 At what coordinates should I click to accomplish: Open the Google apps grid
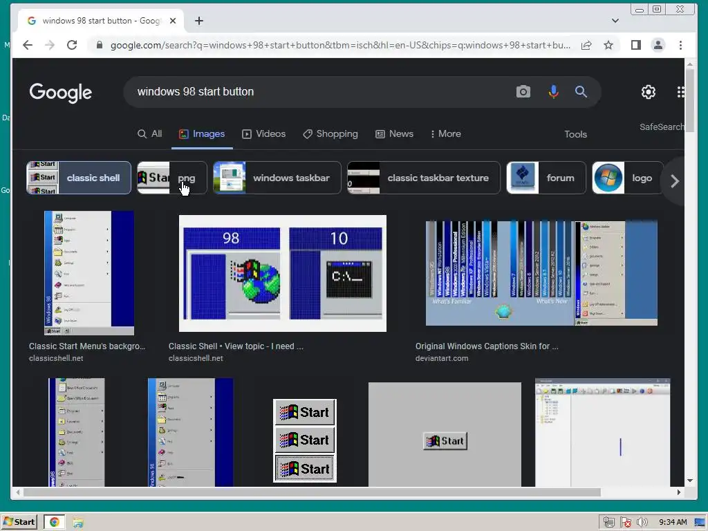click(x=680, y=92)
